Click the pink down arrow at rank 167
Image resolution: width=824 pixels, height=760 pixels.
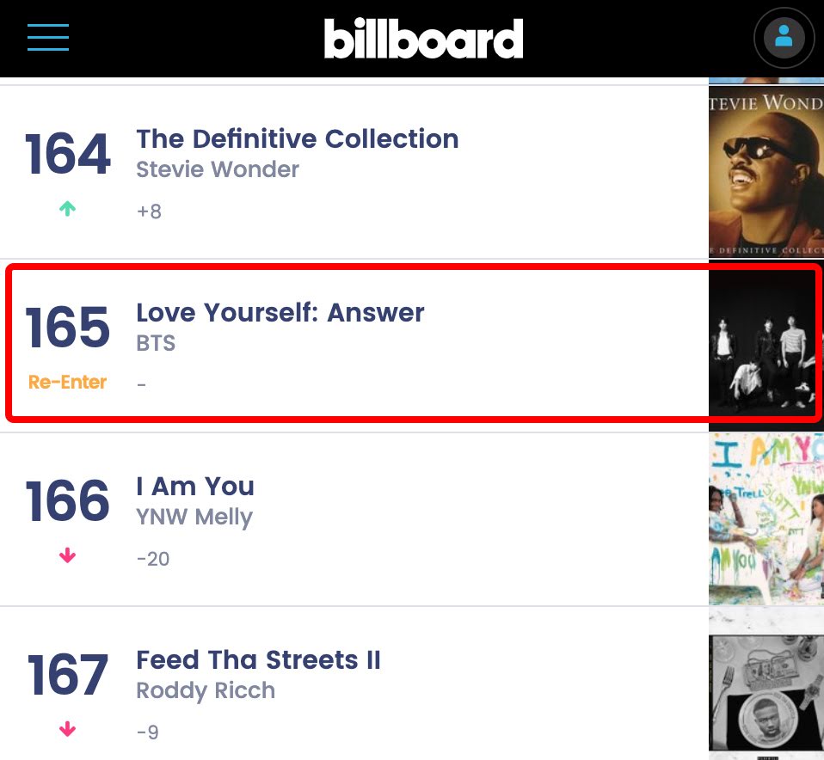point(67,728)
